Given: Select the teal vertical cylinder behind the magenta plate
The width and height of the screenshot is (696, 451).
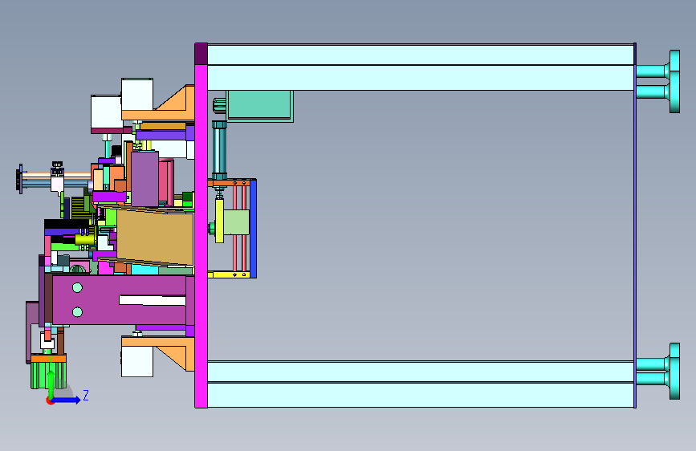Looking at the screenshot, I should point(219,149).
